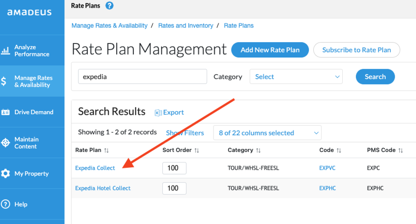Click the Amadeus logo

tap(29, 13)
